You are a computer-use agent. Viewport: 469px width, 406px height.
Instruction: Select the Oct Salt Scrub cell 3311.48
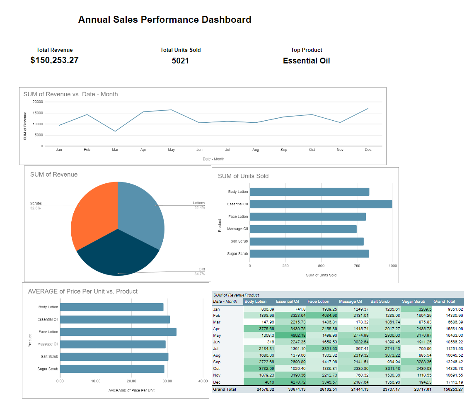385,369
